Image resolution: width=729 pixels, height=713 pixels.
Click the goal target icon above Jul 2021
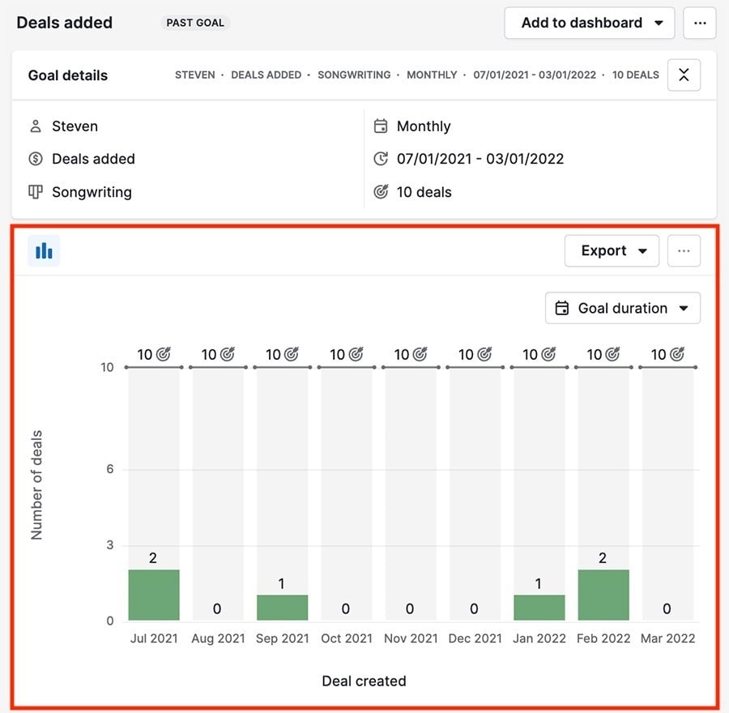pyautogui.click(x=164, y=354)
